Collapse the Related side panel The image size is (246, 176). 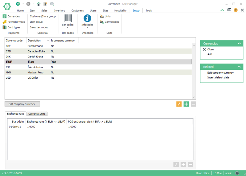(239, 67)
